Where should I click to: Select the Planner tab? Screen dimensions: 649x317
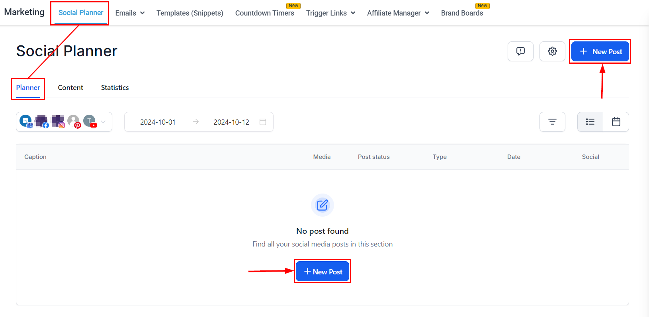coord(28,88)
